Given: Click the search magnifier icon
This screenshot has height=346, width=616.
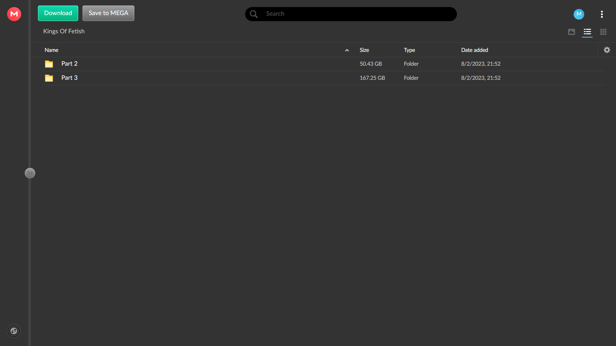Looking at the screenshot, I should point(254,14).
